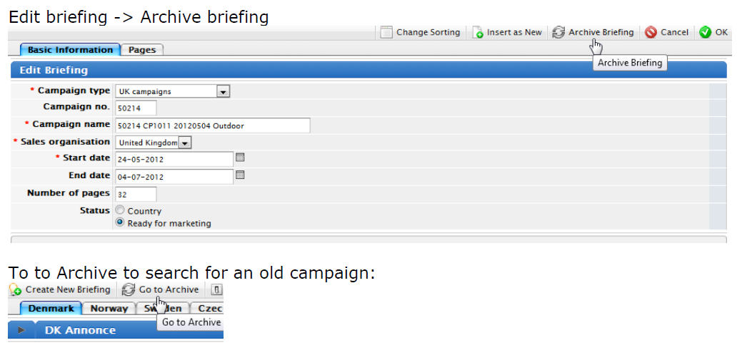
Task: Open the End date calendar picker
Action: click(240, 175)
